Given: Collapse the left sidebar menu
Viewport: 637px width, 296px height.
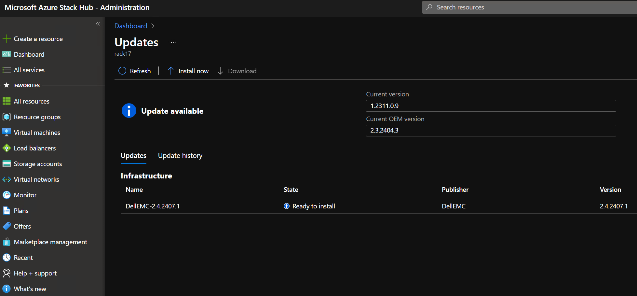Looking at the screenshot, I should tap(98, 24).
